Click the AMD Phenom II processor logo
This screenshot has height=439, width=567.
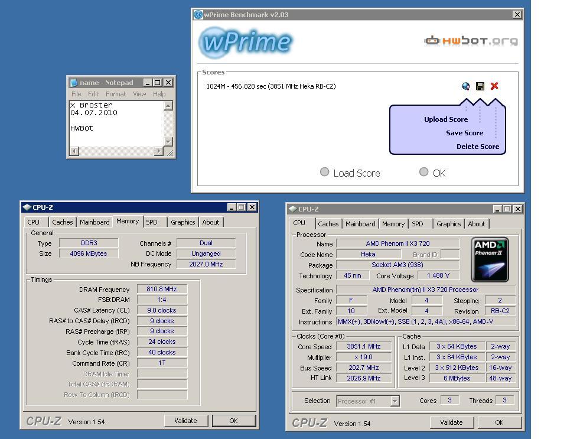tap(490, 259)
